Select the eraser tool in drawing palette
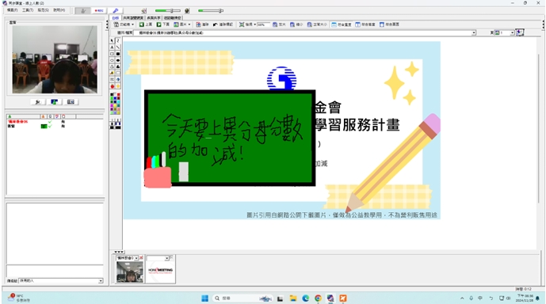546x304 pixels. point(118,73)
